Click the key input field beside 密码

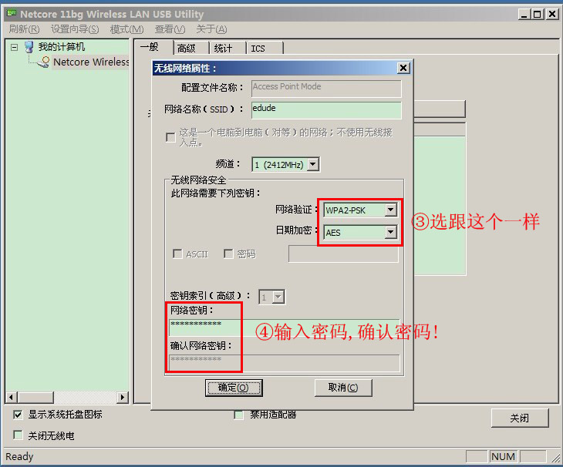343,254
